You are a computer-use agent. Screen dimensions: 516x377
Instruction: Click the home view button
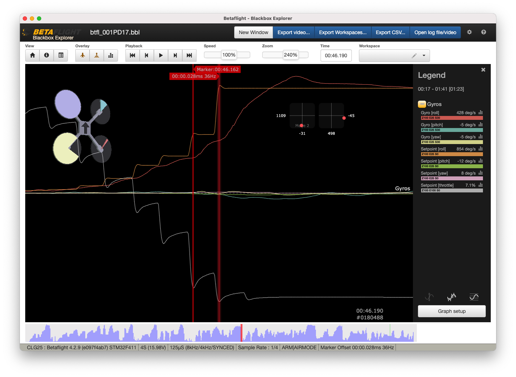pyautogui.click(x=32, y=55)
